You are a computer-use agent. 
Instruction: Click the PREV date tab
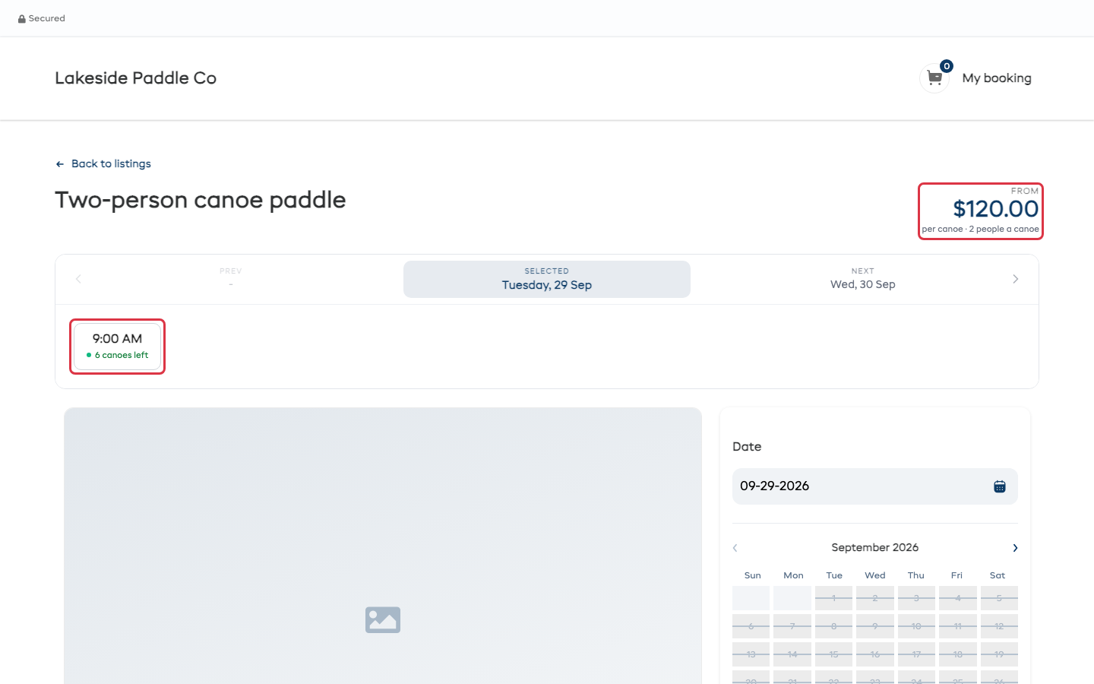(x=231, y=279)
